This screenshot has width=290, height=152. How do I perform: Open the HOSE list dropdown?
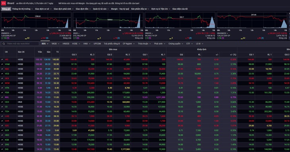pos(76,44)
